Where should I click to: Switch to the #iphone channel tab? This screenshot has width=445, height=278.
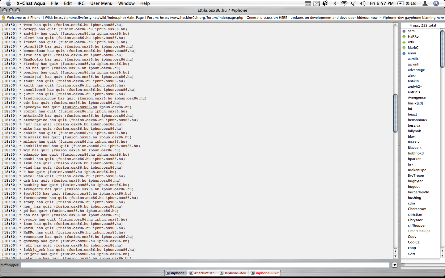click(178, 273)
